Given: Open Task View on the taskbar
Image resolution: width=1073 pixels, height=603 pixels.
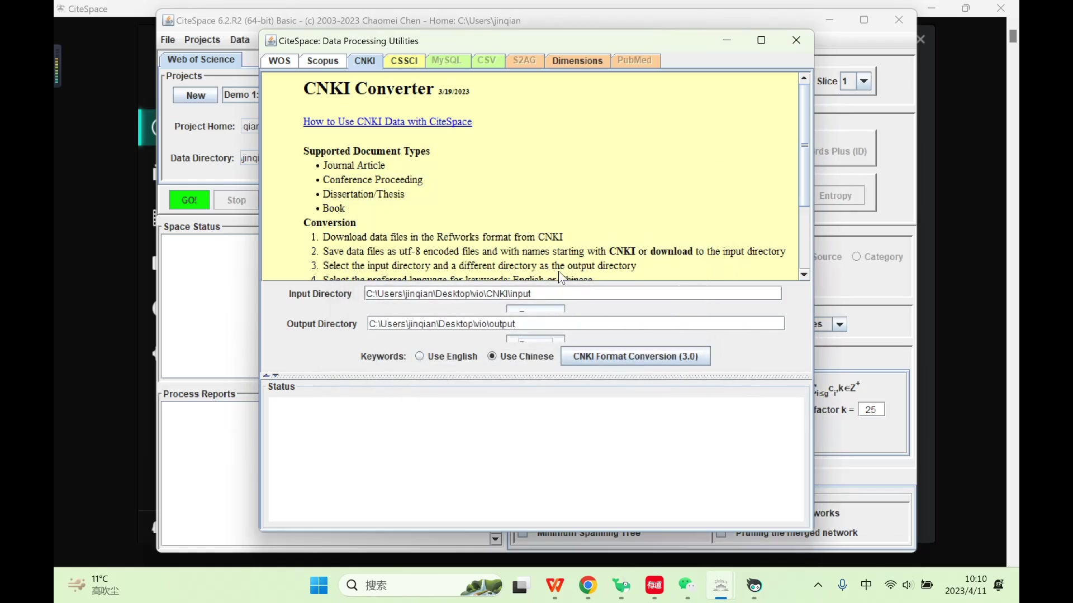Looking at the screenshot, I should [x=520, y=586].
